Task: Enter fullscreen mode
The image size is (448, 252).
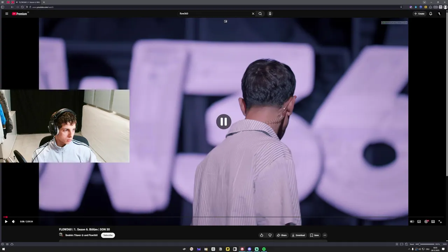Action: pyautogui.click(x=440, y=222)
